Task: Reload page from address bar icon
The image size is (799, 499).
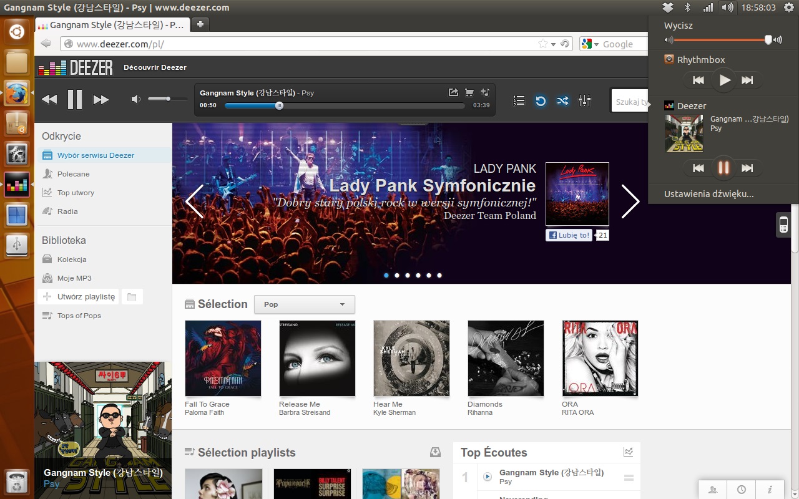Action: click(565, 44)
